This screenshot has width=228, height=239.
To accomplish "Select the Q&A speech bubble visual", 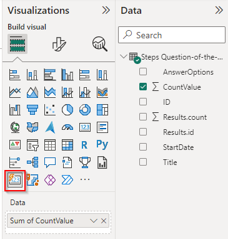I will click(50, 162).
